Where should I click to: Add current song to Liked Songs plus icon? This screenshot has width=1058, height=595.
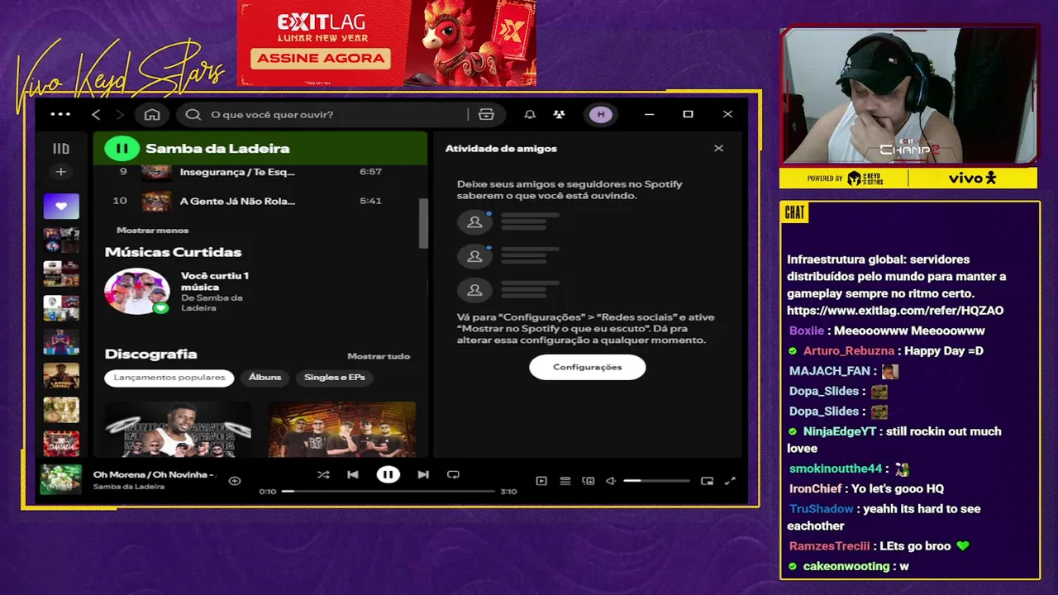pos(235,480)
